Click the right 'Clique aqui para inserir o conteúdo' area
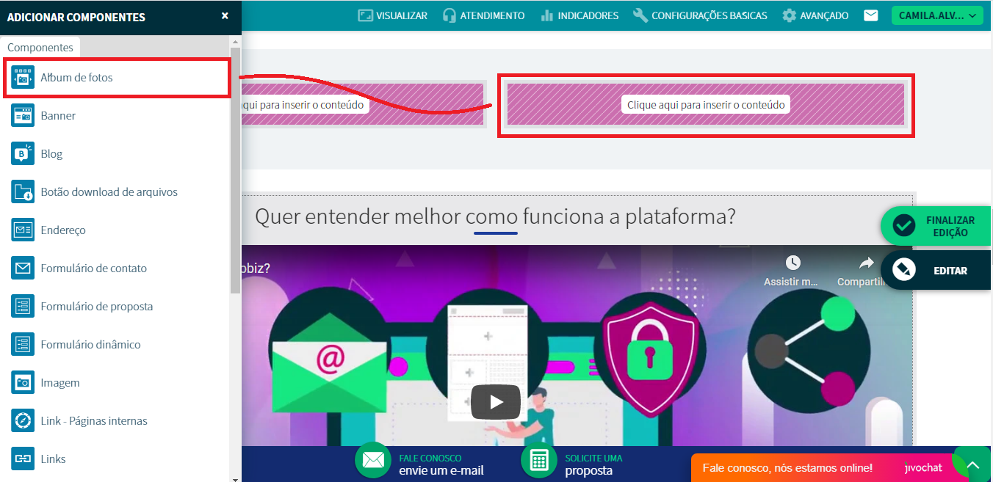This screenshot has height=482, width=993. coord(706,105)
